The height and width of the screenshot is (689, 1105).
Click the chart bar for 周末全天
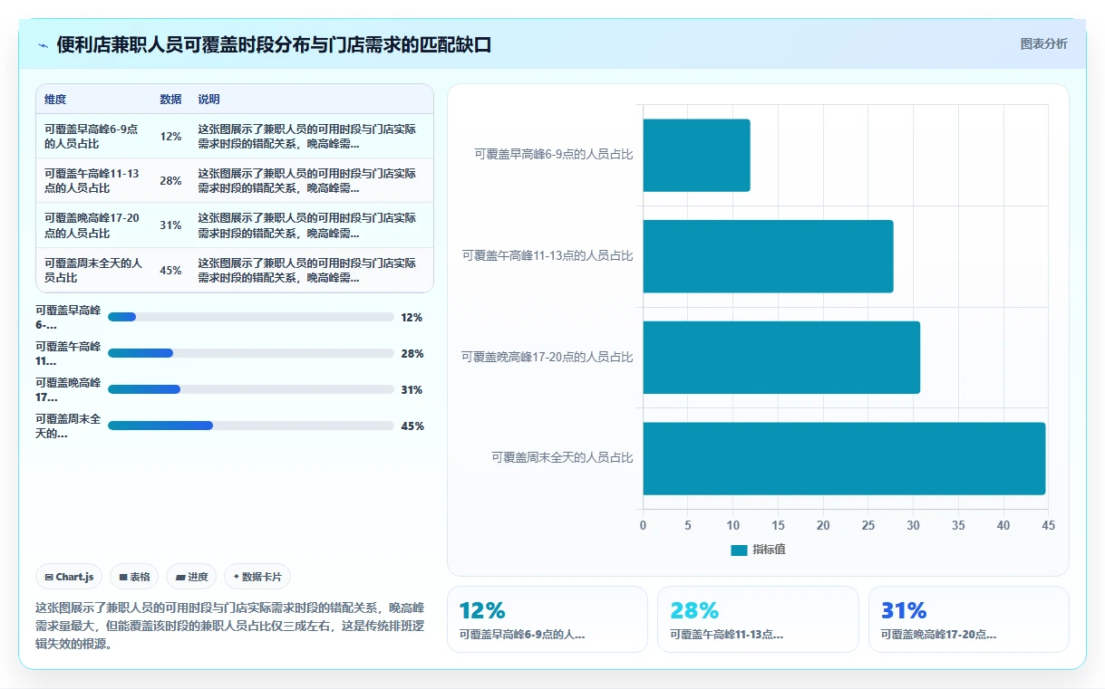coord(844,458)
